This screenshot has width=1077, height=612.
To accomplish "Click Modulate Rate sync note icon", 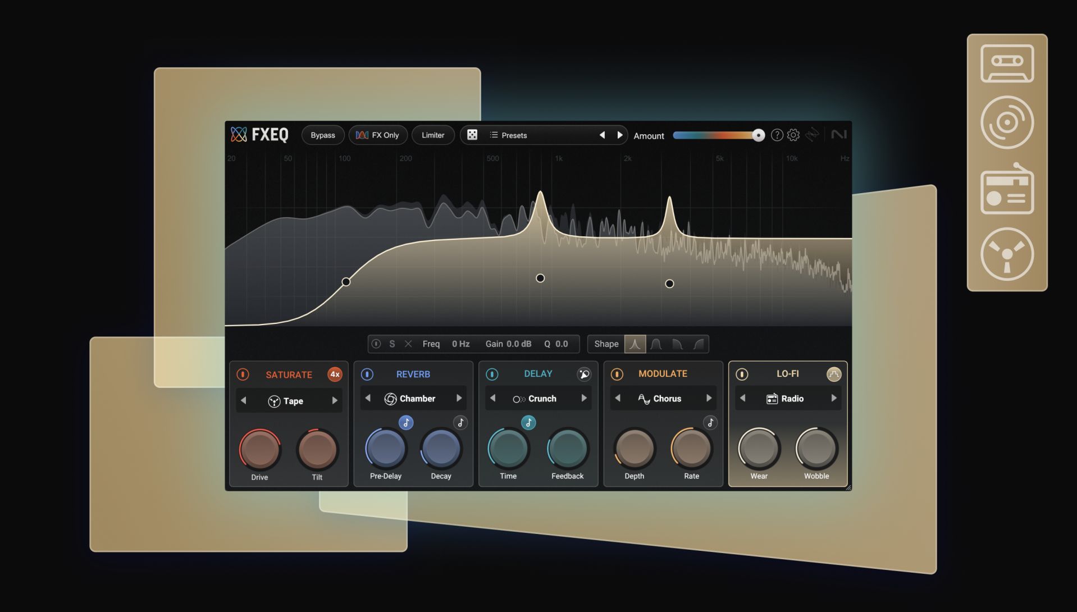I will [x=710, y=423].
